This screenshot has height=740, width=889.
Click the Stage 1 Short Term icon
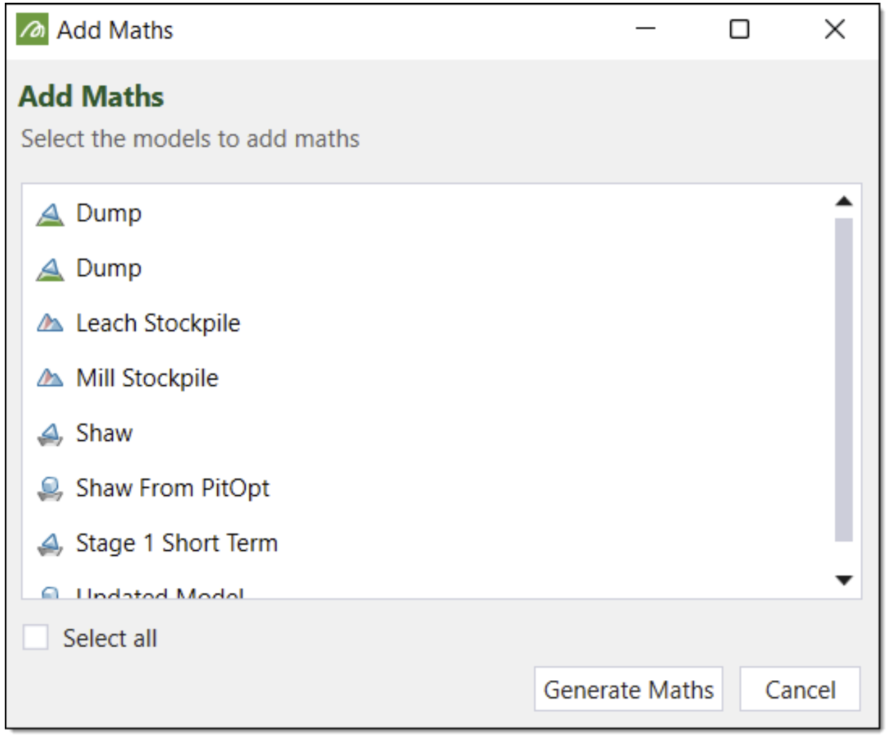pos(50,544)
